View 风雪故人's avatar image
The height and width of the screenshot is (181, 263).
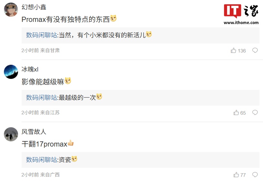pyautogui.click(x=11, y=134)
